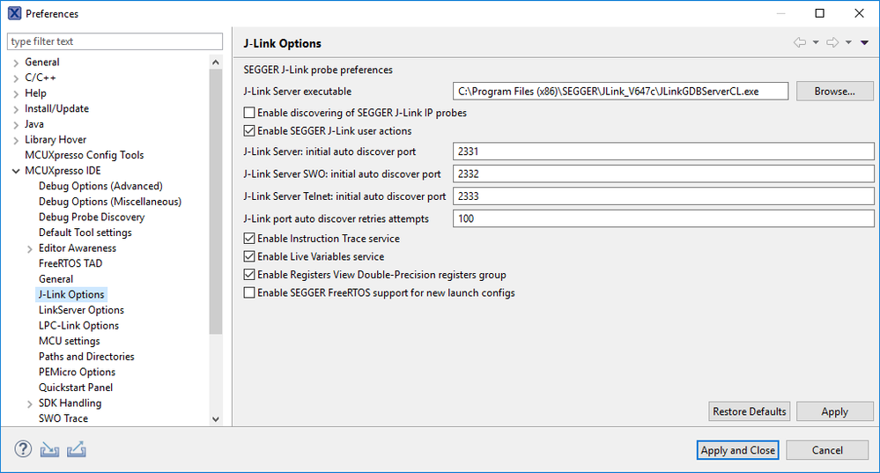
Task: Expand the Java tree node
Action: click(x=16, y=124)
